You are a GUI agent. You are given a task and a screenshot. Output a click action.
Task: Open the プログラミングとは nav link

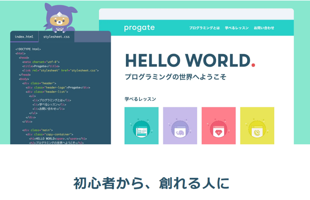pos(204,28)
